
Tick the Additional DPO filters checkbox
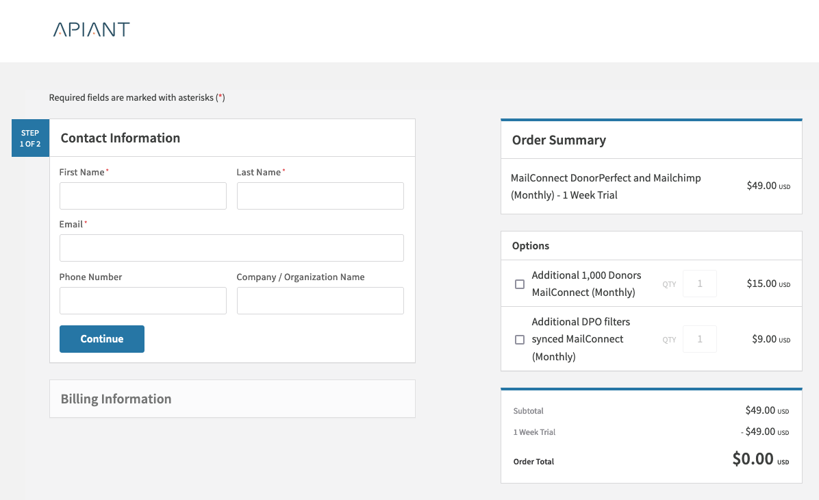[x=520, y=340]
